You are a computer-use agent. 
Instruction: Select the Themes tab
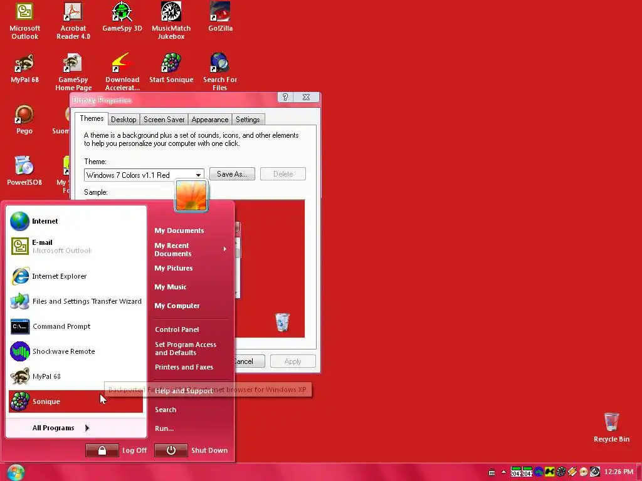point(92,118)
